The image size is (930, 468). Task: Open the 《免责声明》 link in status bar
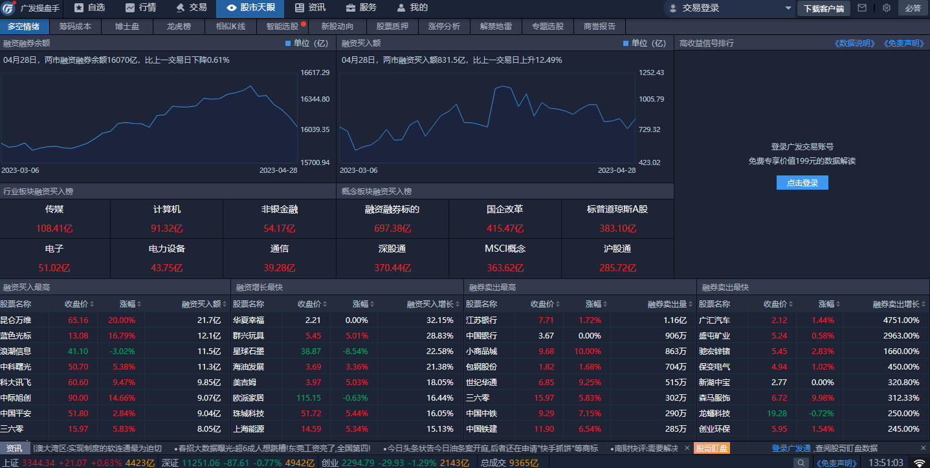tap(837, 463)
